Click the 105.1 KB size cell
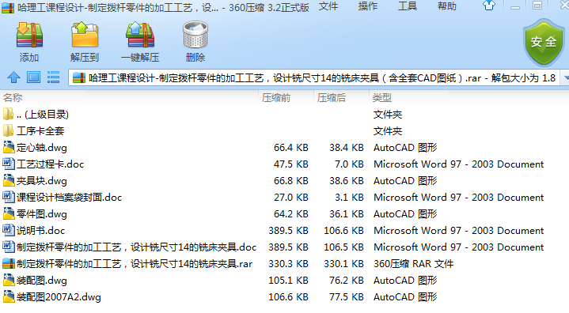The height and width of the screenshot is (313, 569). point(289,281)
